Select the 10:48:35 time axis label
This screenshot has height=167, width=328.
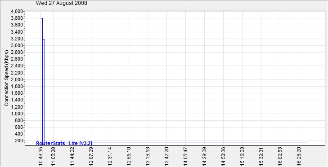coord(41,156)
